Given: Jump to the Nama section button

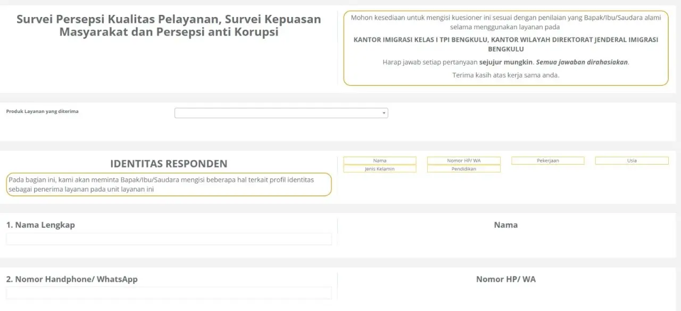Looking at the screenshot, I should (380, 161).
